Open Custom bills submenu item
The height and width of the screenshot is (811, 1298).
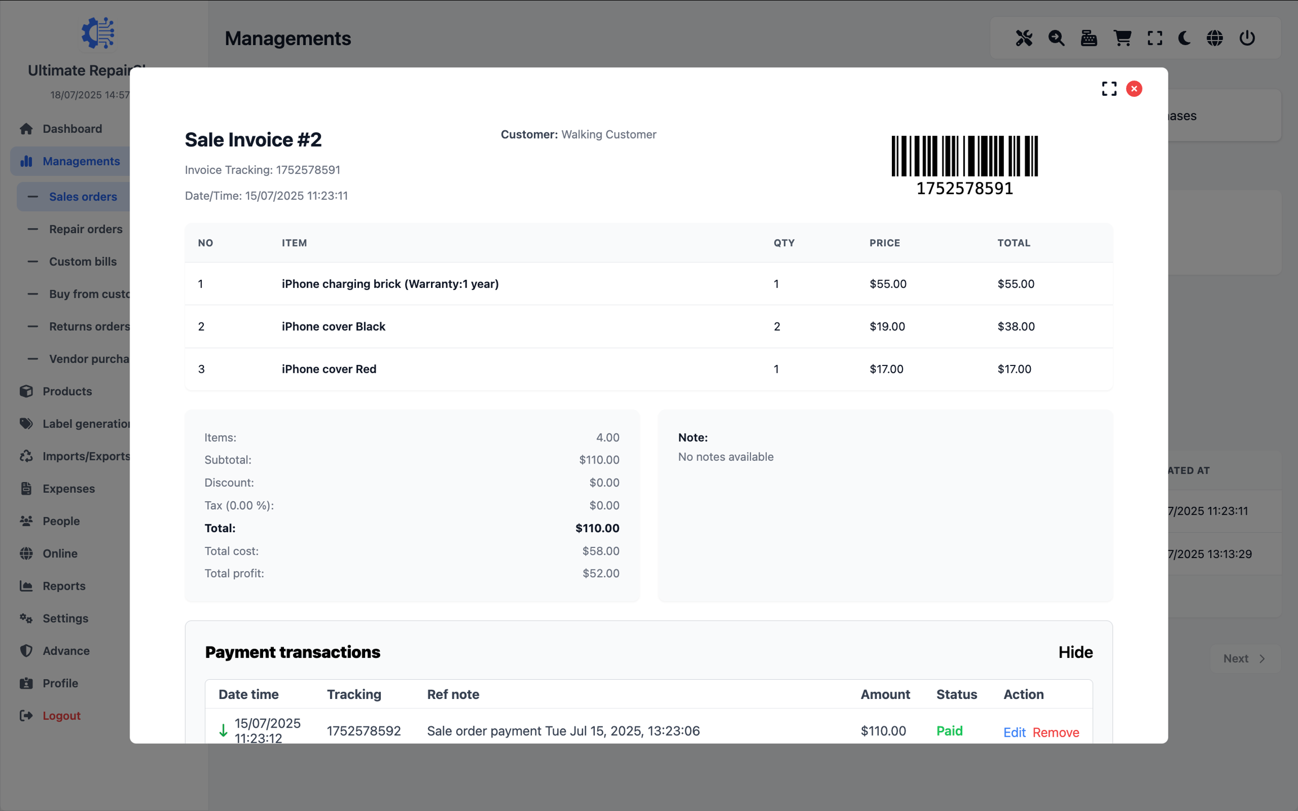pyautogui.click(x=83, y=262)
